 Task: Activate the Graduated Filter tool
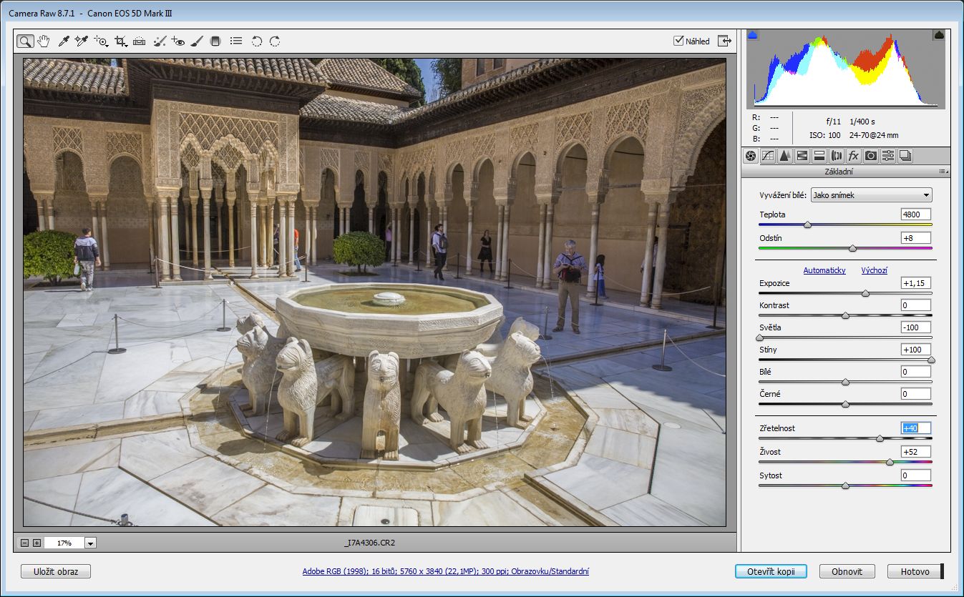(215, 41)
